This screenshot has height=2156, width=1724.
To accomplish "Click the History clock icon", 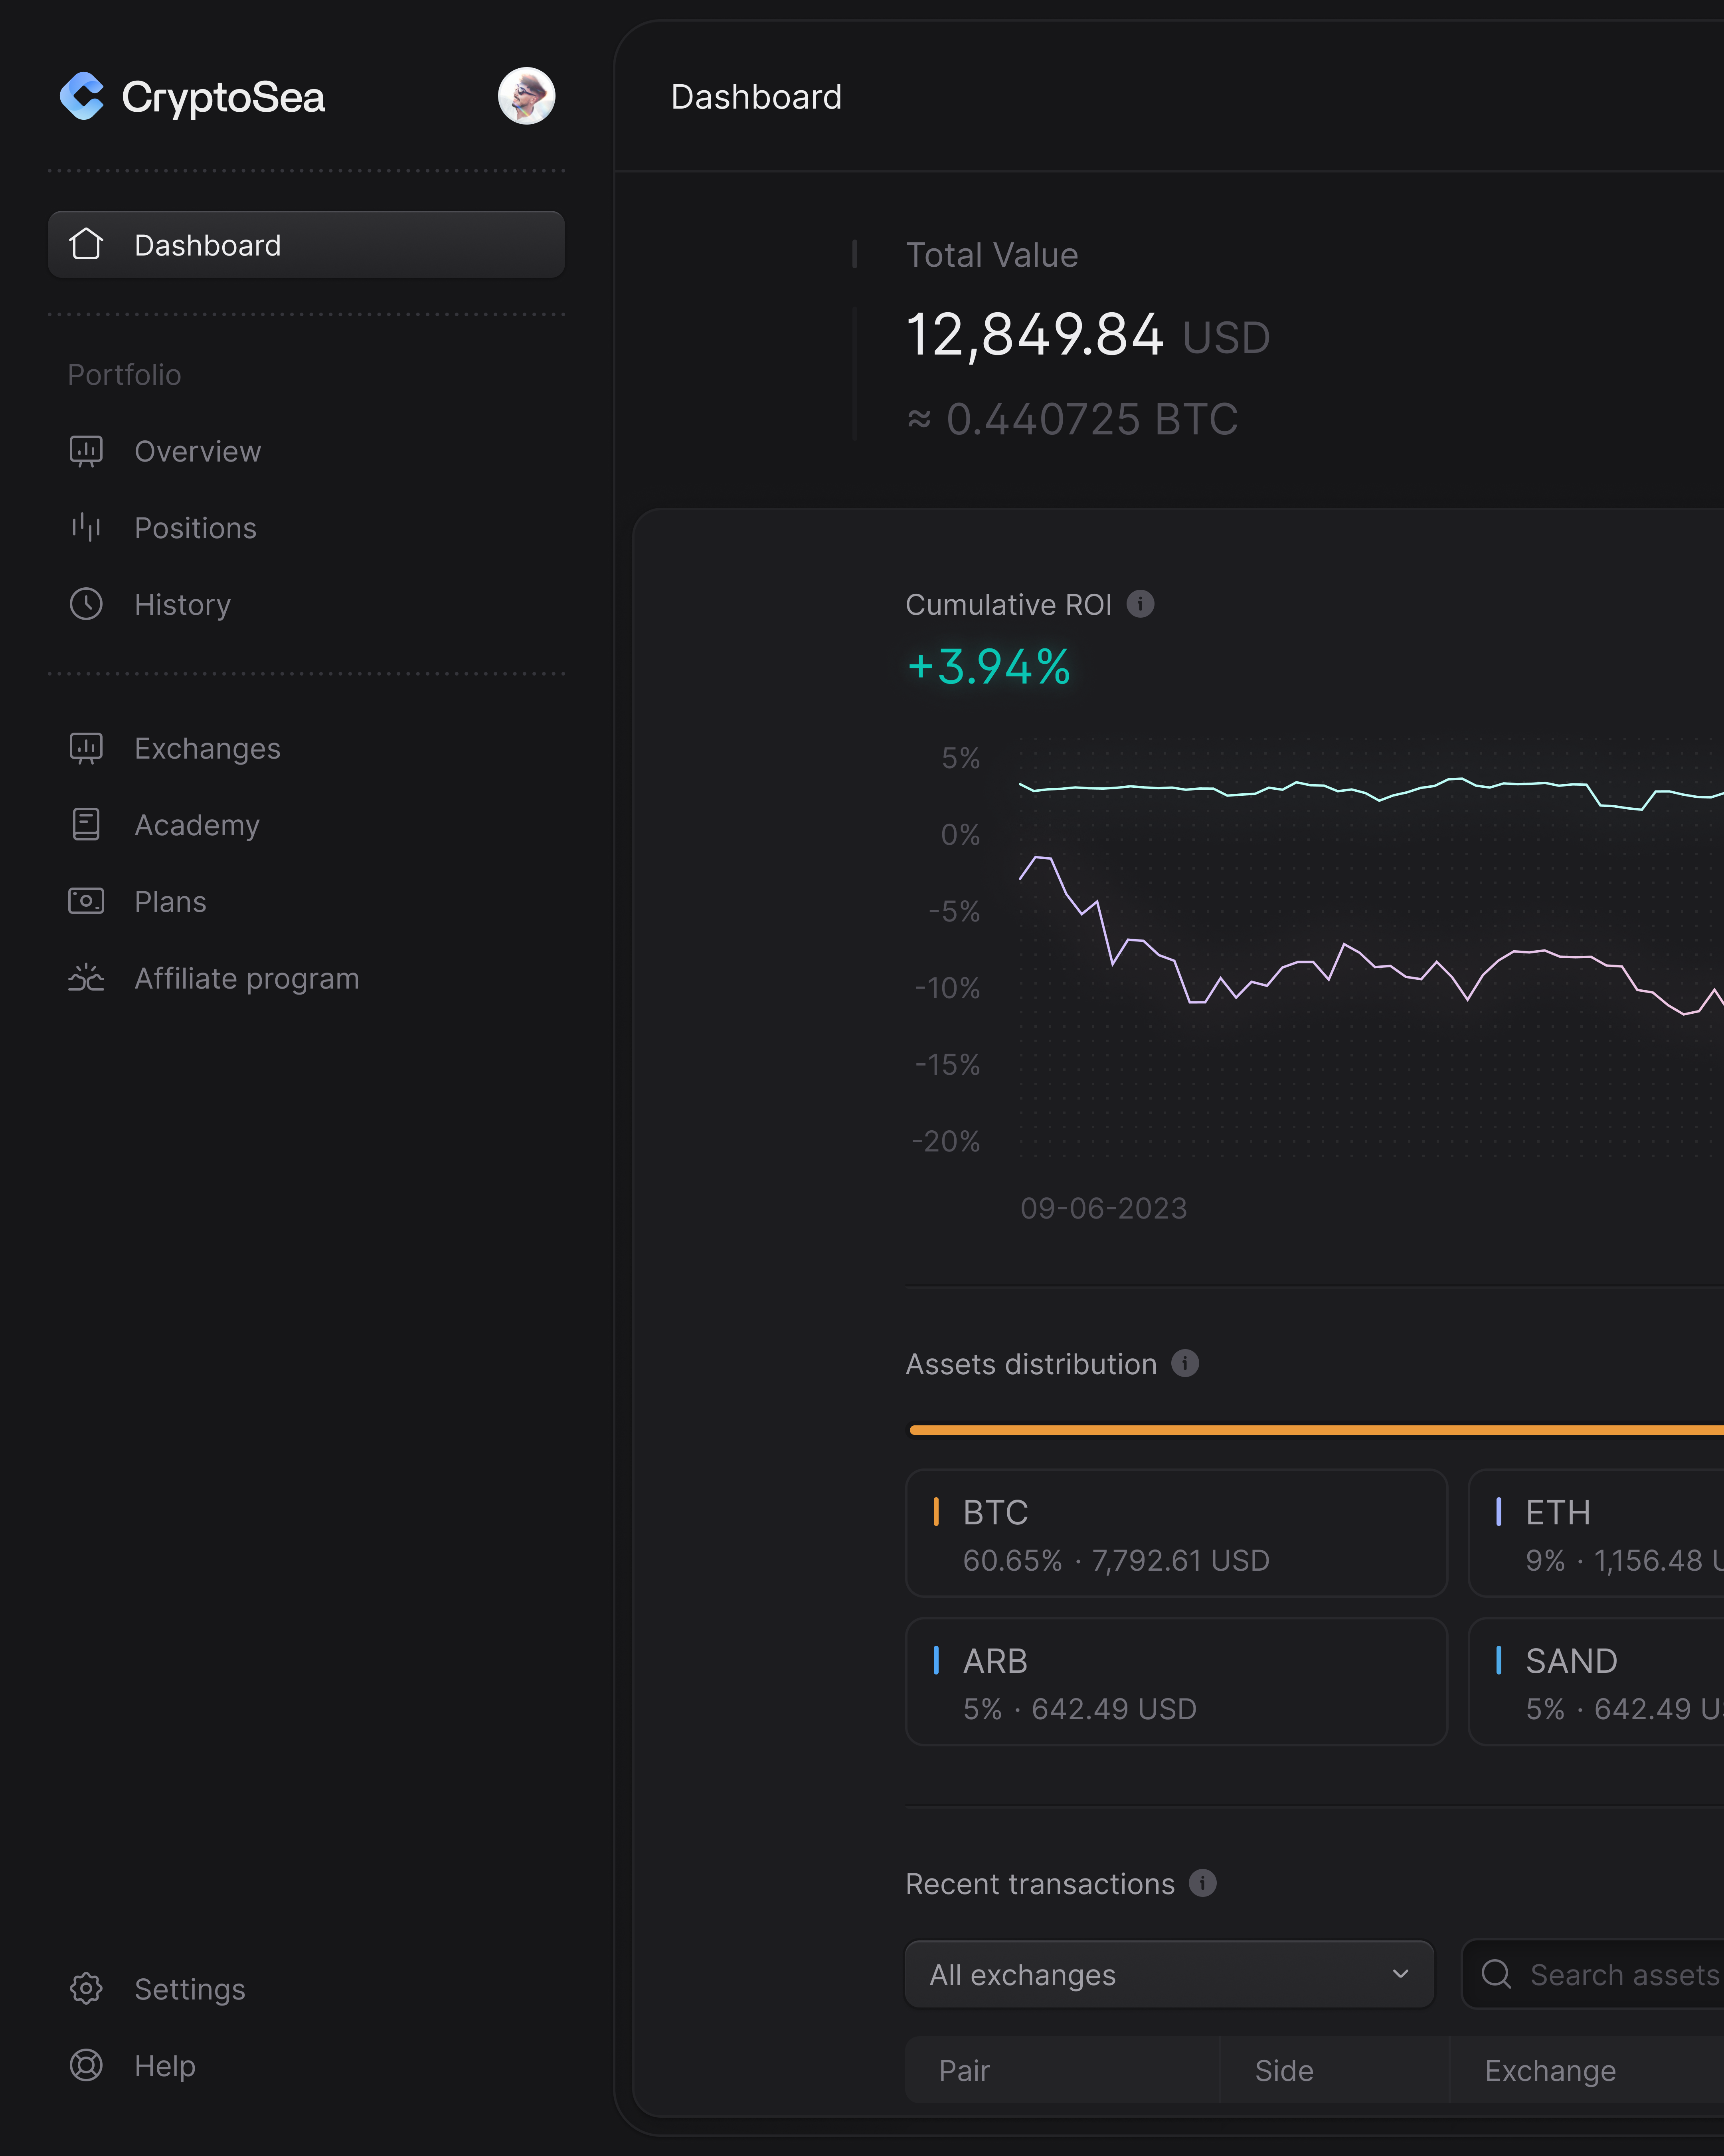I will point(86,604).
